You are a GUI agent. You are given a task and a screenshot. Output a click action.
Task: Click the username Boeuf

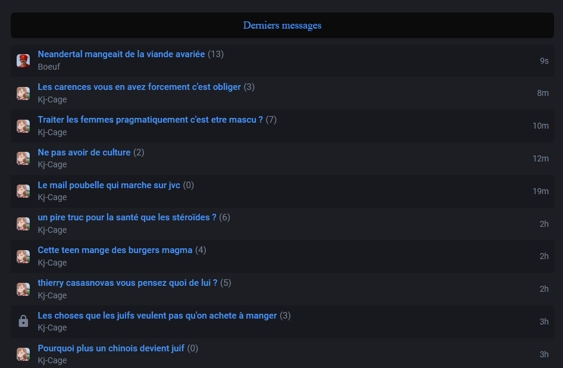[x=49, y=67]
